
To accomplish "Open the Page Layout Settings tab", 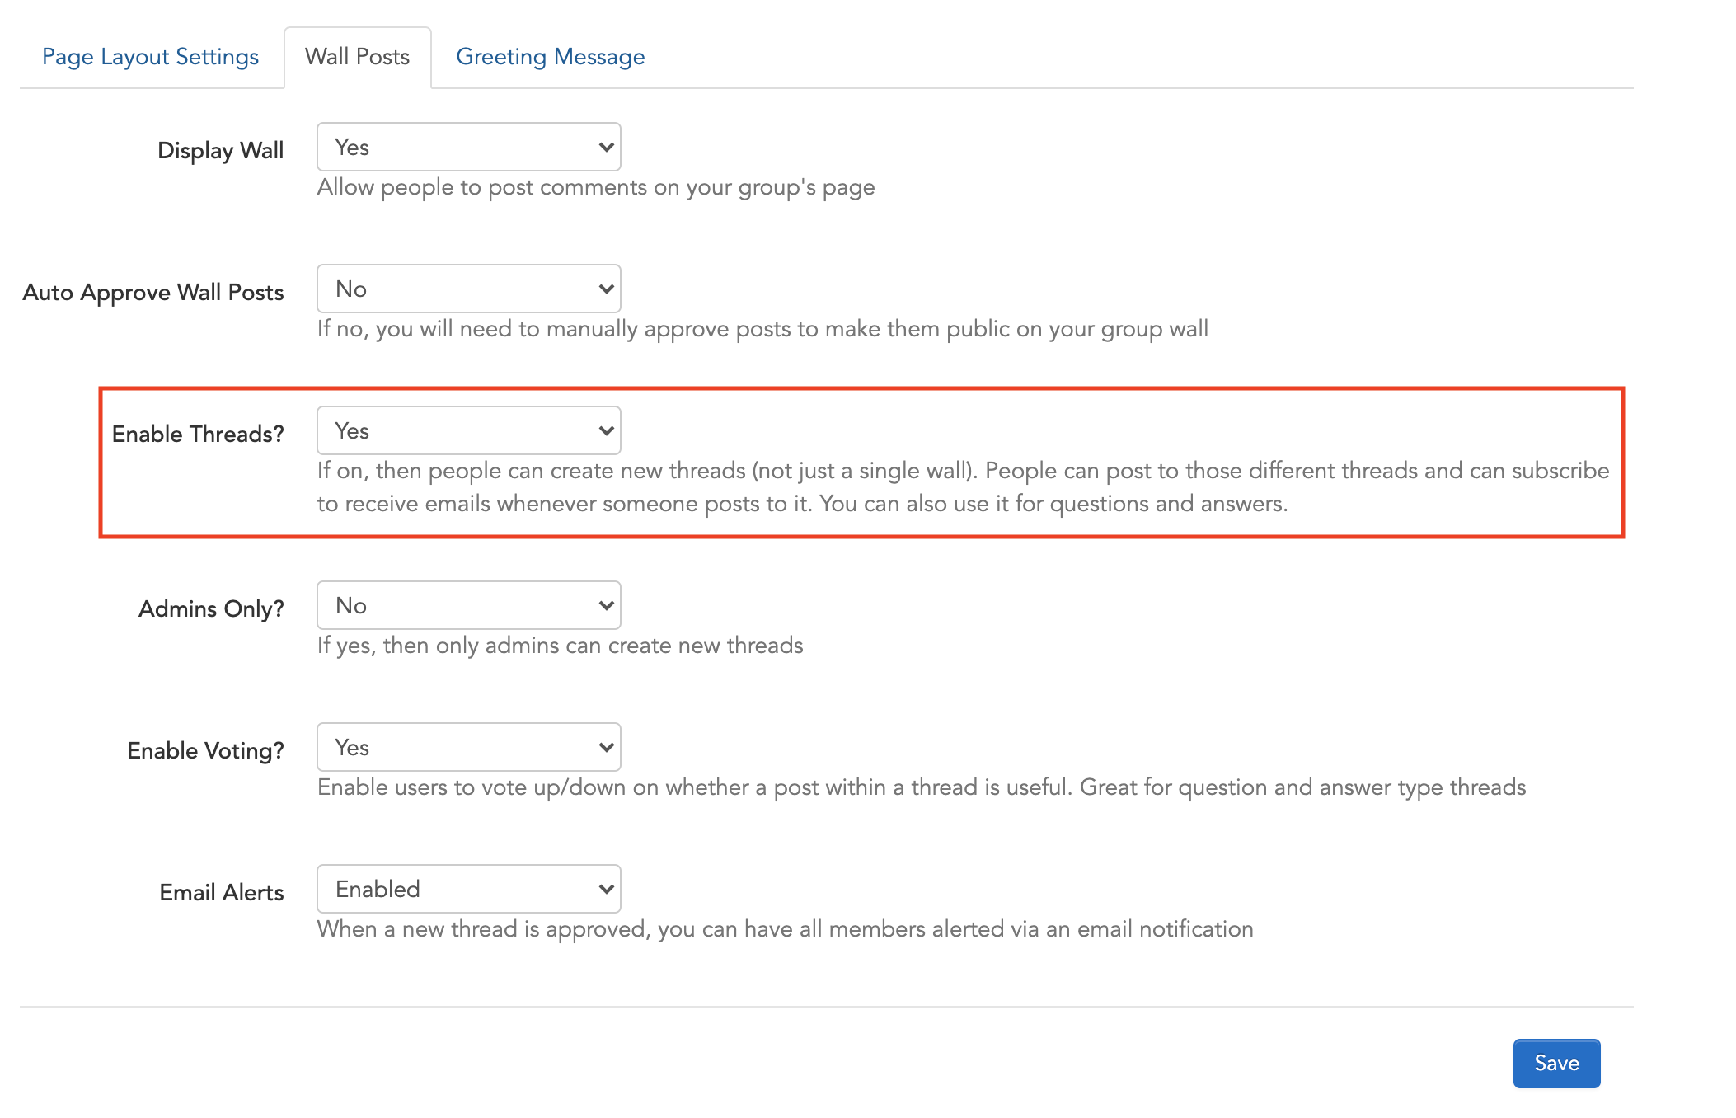I will (150, 57).
